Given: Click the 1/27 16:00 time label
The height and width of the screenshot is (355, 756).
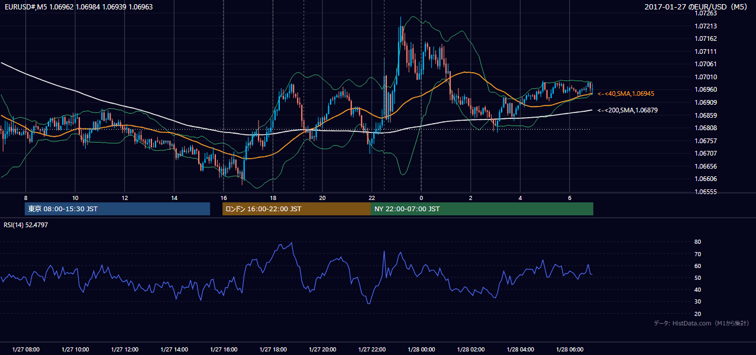Looking at the screenshot, I should (x=224, y=350).
